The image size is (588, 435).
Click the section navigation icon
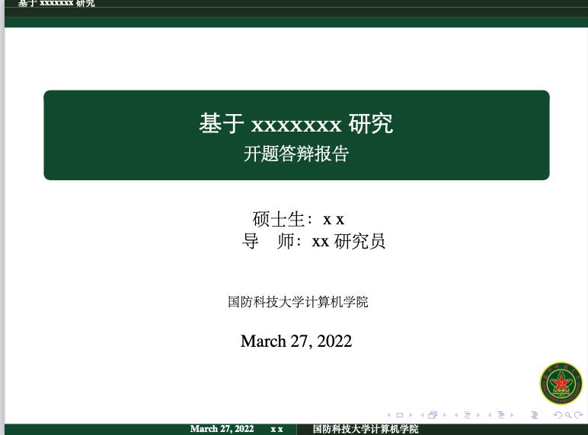tap(500, 415)
